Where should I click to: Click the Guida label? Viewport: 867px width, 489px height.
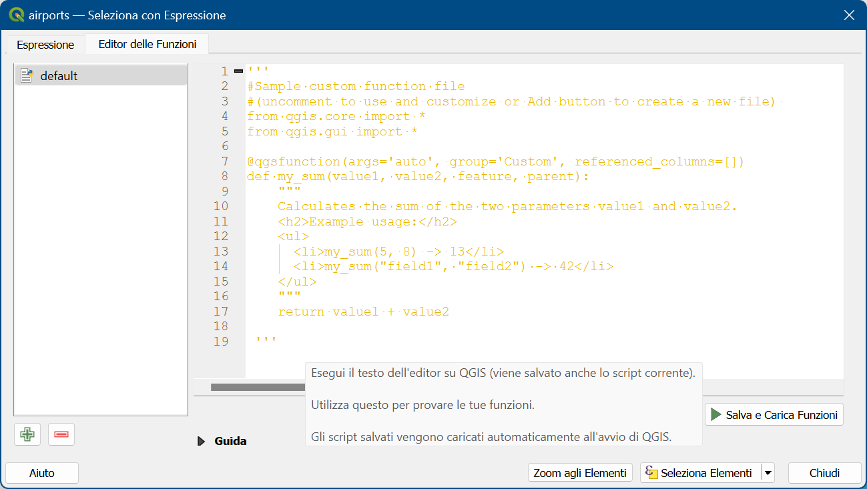coord(230,441)
